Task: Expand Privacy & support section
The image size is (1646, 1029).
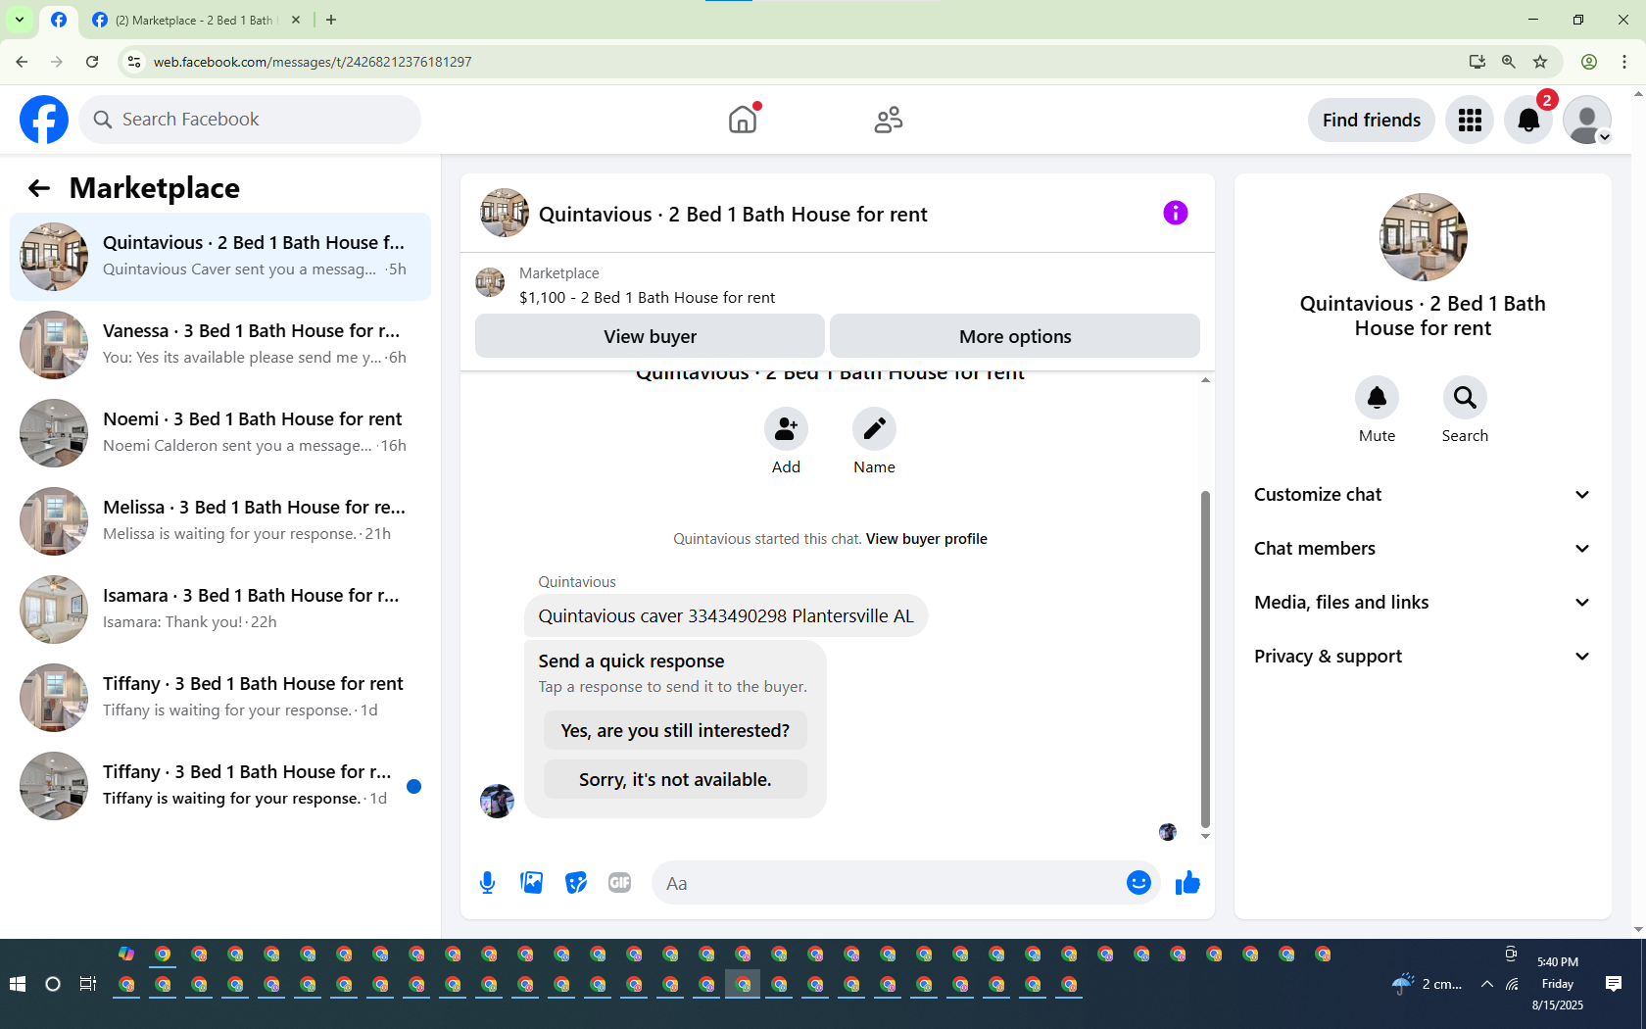Action: (1423, 657)
